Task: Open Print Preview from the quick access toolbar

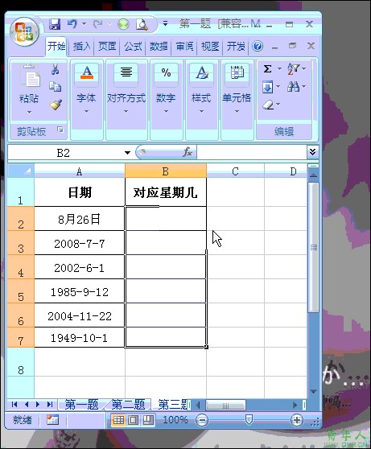Action: 142,25
